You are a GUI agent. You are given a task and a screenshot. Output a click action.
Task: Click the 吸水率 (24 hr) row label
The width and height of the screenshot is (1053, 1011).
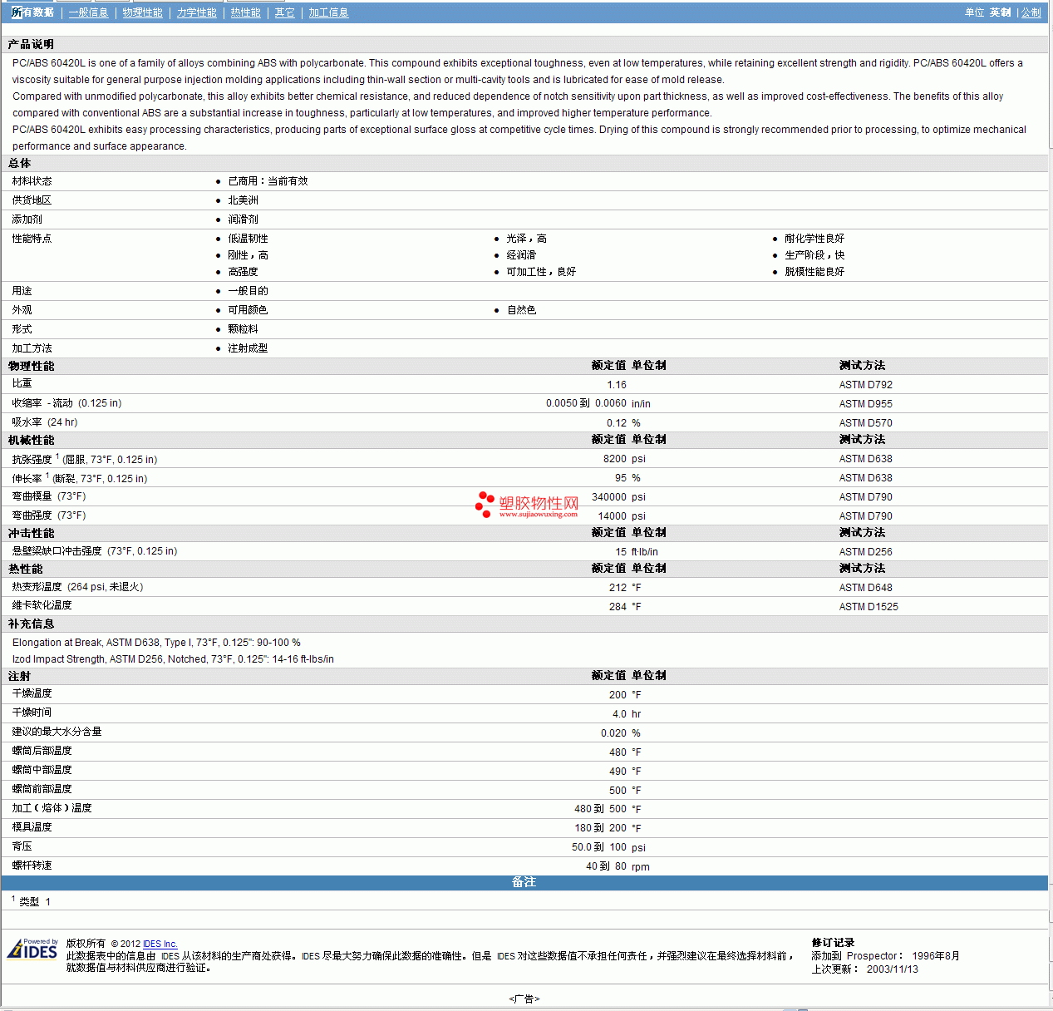(45, 422)
